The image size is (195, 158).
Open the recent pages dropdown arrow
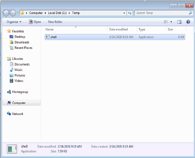pos(18,13)
